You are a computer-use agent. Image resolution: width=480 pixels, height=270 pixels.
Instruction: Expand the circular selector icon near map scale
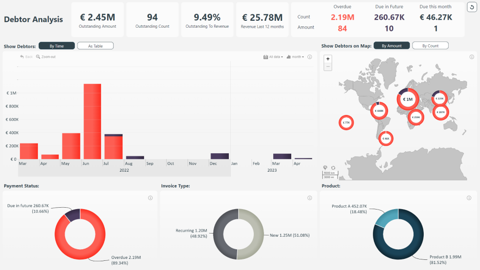click(x=333, y=168)
